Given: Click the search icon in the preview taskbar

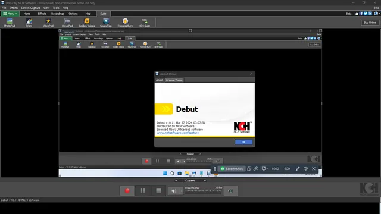Looking at the screenshot, I should point(172,173).
